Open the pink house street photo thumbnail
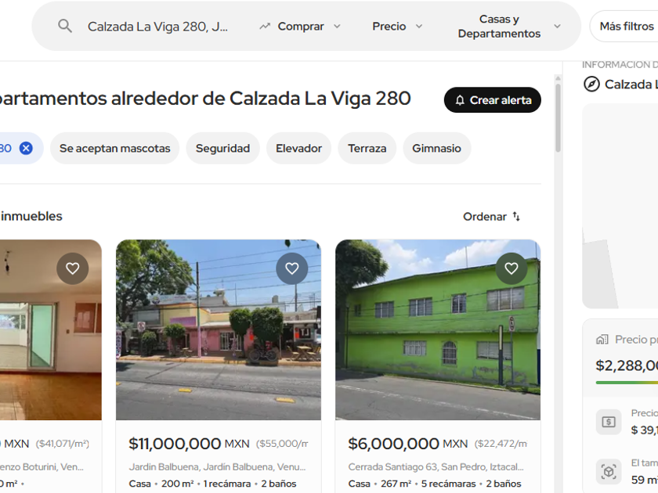658x493 pixels. click(219, 329)
